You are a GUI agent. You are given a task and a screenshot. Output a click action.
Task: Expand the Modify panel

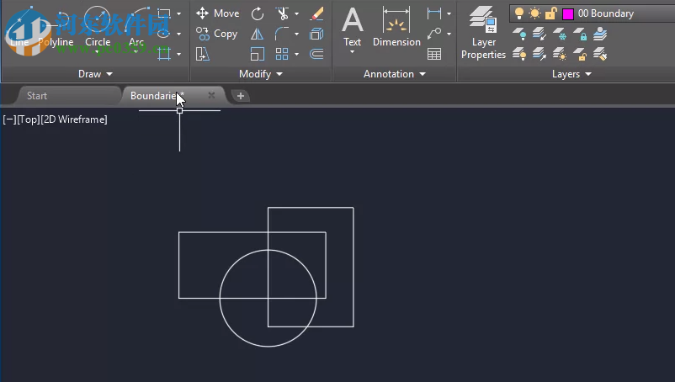(261, 74)
